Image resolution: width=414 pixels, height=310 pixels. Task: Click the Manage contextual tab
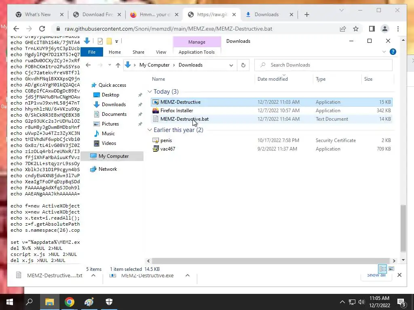pos(197,42)
